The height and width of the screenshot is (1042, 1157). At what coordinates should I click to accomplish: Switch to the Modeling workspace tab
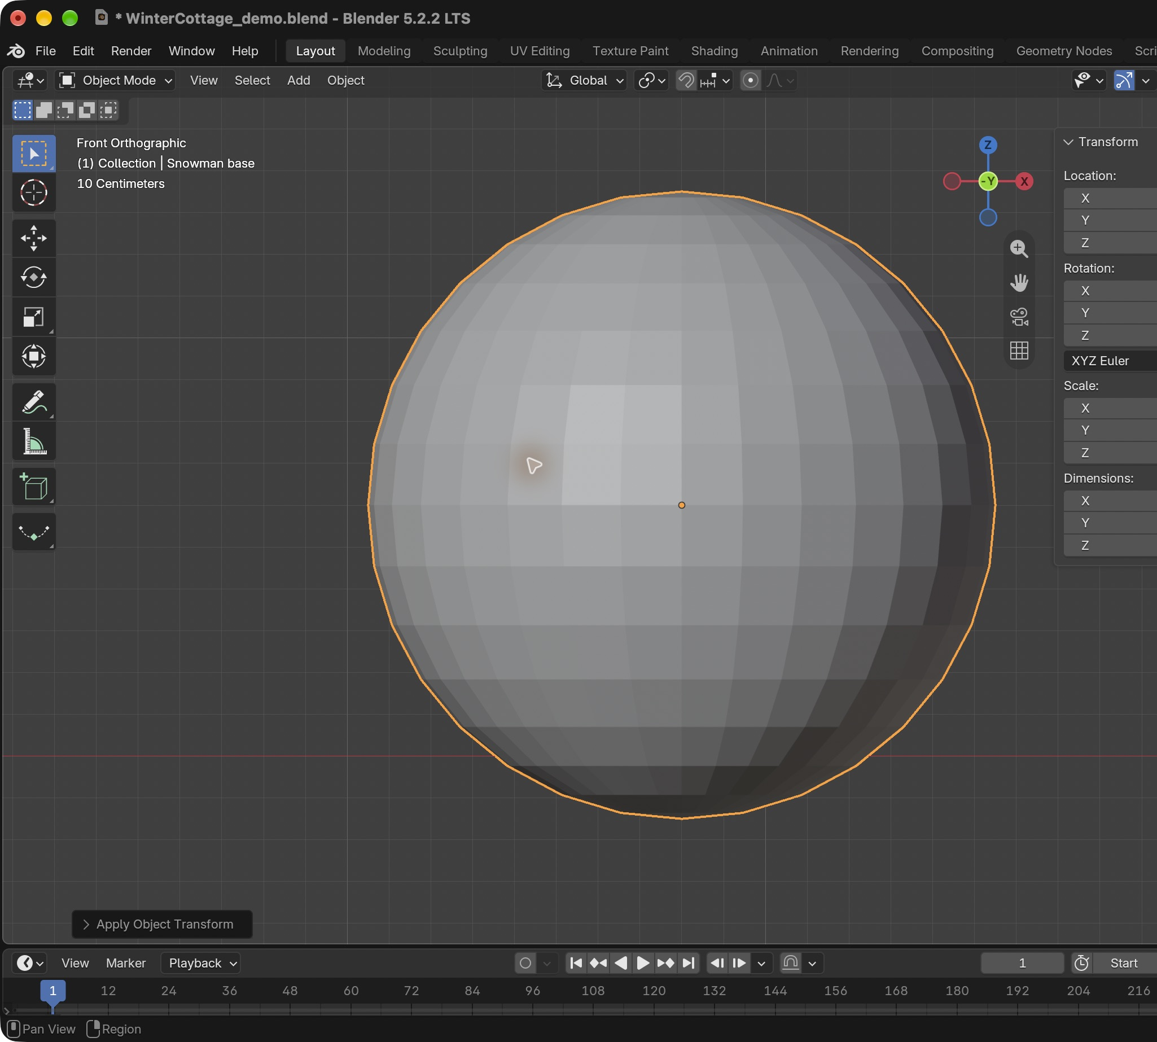384,50
